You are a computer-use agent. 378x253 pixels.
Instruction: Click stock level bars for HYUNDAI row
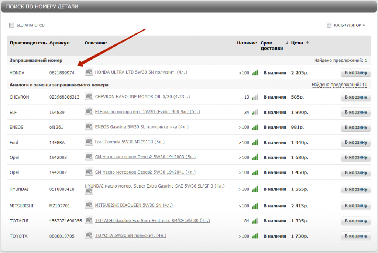coord(255,189)
